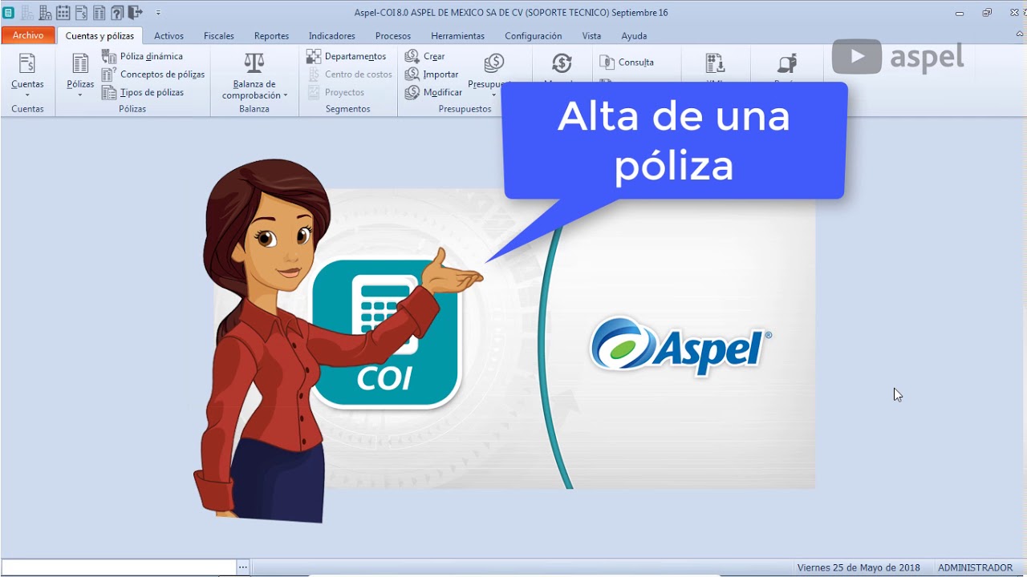Restore down the Aspel-COI window

point(987,13)
